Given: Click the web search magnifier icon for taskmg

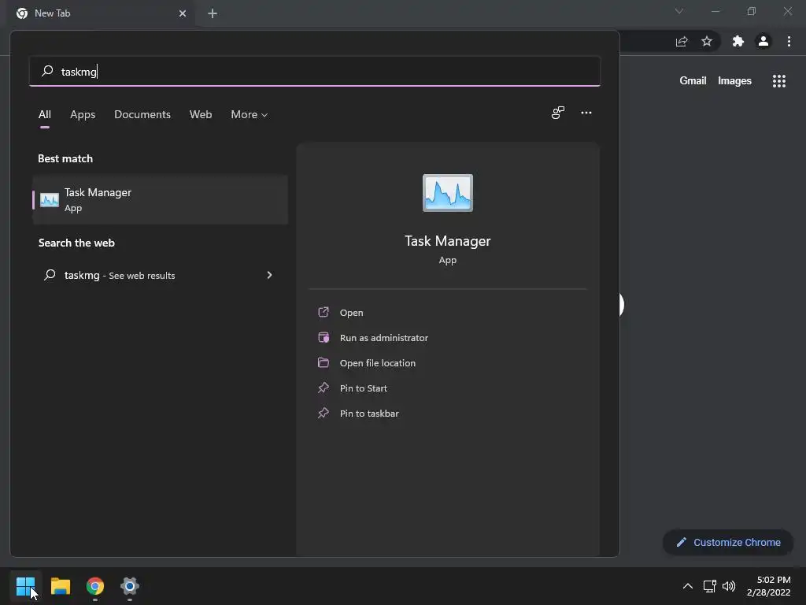Looking at the screenshot, I should click(x=50, y=275).
